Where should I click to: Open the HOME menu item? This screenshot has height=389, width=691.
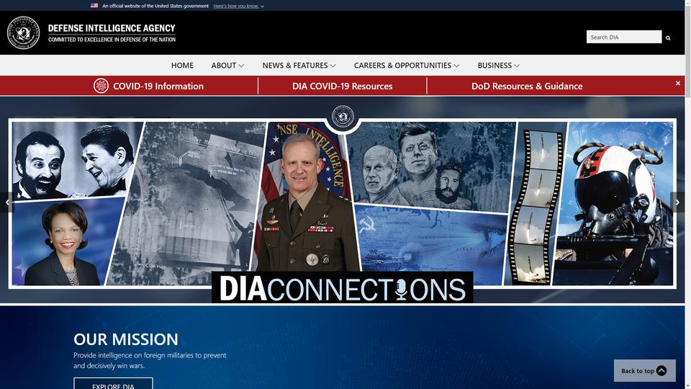pos(182,66)
